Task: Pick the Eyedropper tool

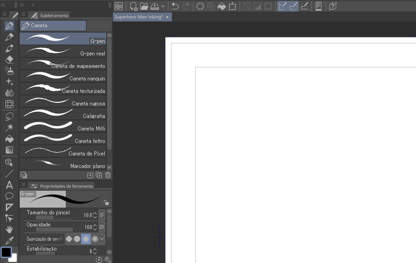Action: [x=9, y=241]
